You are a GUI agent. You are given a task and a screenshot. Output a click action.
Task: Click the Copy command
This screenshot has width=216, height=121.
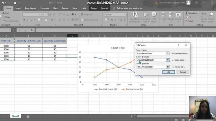pyautogui.click(x=6, y=17)
